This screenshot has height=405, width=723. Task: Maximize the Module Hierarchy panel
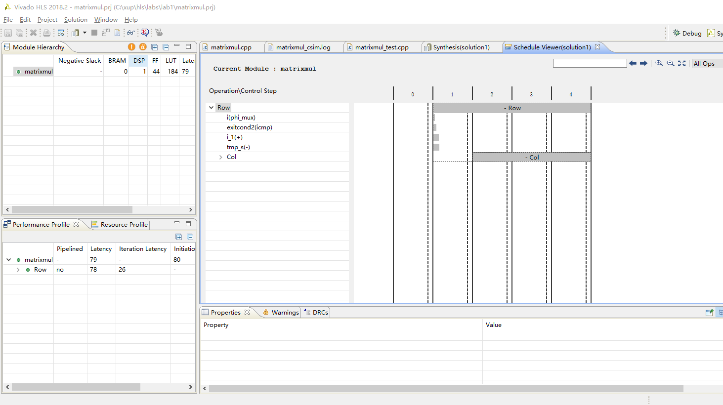188,46
